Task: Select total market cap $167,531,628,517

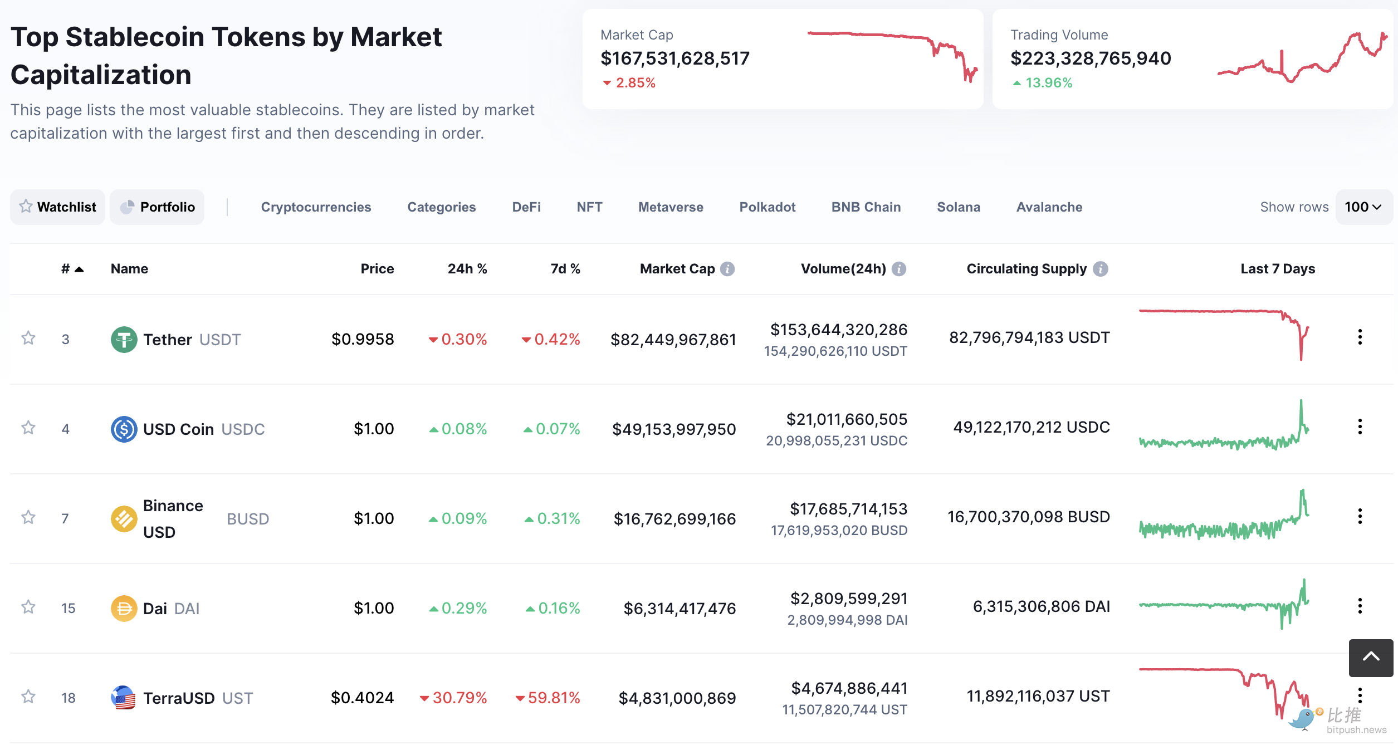Action: (675, 58)
